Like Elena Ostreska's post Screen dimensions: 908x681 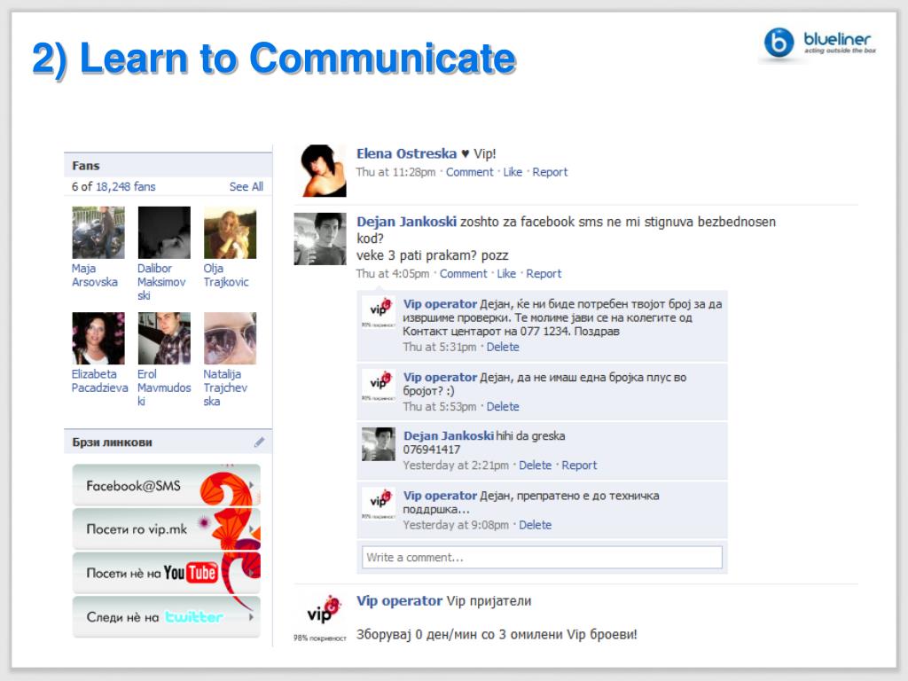[x=513, y=172]
